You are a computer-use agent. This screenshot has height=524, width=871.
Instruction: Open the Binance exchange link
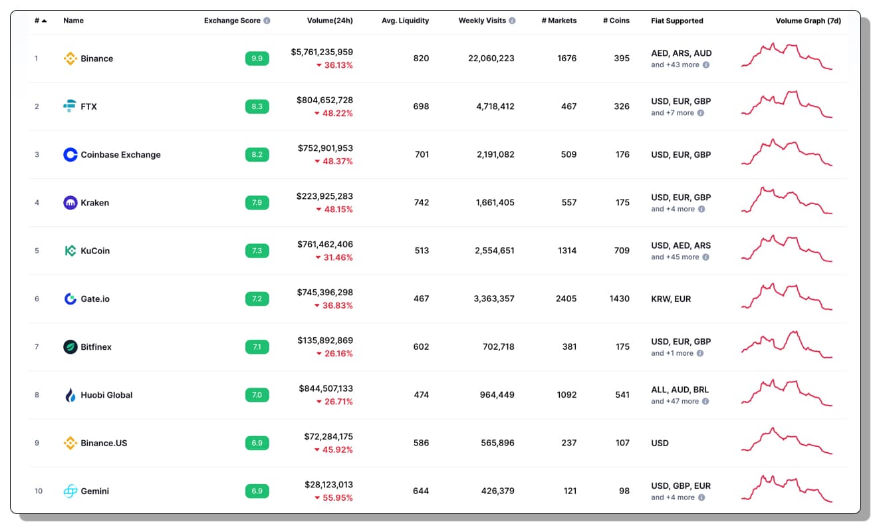(x=97, y=59)
